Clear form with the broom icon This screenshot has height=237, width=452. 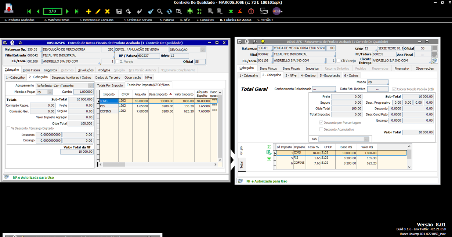tap(151, 11)
